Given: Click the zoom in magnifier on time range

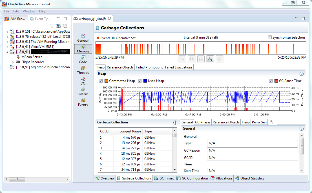Looking at the screenshot, I should [210, 59].
